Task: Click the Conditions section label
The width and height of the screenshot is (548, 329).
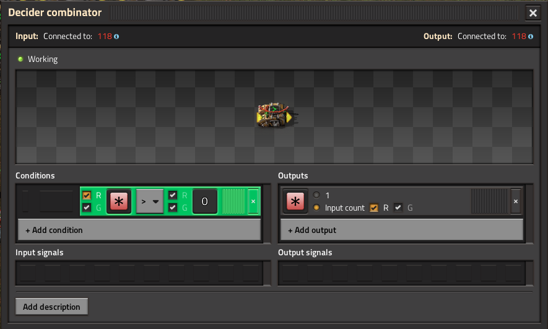Action: click(x=35, y=175)
